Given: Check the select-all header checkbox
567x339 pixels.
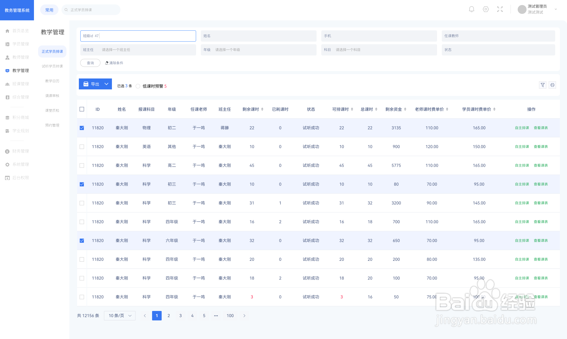Looking at the screenshot, I should (x=82, y=109).
